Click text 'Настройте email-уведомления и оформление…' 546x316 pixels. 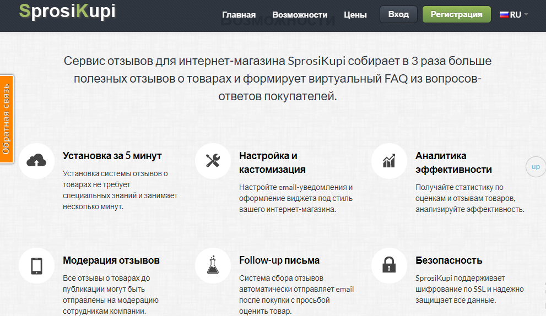(296, 198)
